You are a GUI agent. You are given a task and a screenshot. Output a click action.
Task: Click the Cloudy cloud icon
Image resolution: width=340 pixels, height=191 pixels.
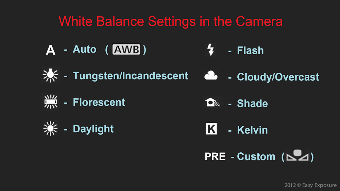pyautogui.click(x=211, y=75)
